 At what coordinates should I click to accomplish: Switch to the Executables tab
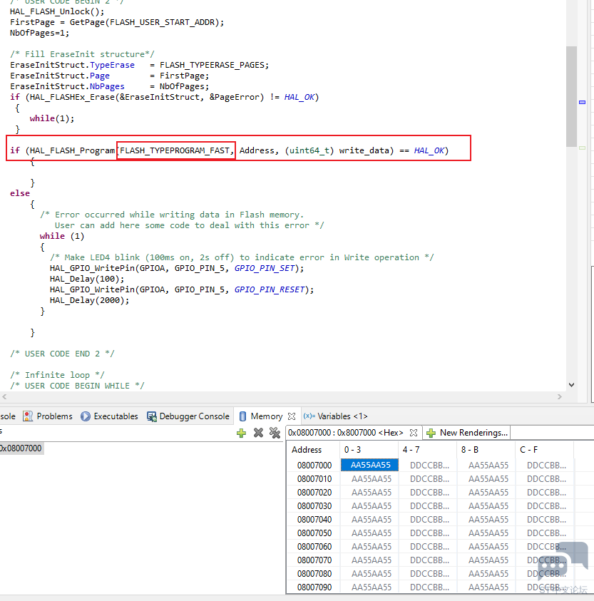(109, 416)
